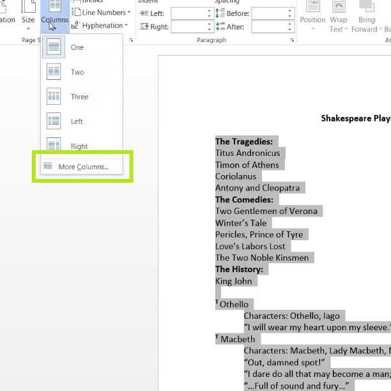Screen dimensions: 391x391
Task: Decrease the Spacing After value
Action: click(x=290, y=29)
